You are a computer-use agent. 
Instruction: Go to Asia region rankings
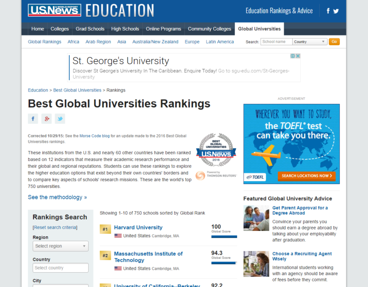click(122, 42)
